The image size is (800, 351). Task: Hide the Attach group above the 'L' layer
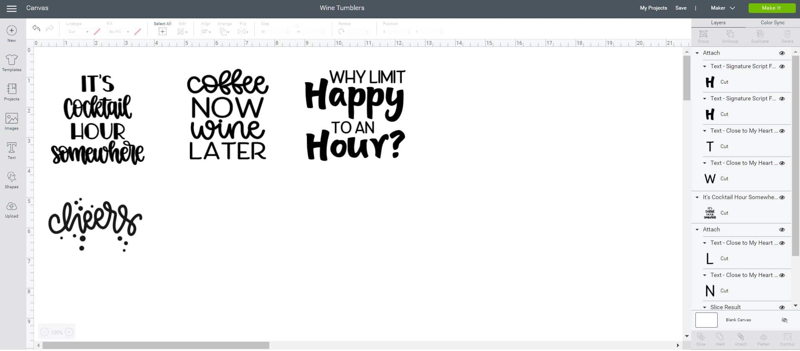coord(782,230)
